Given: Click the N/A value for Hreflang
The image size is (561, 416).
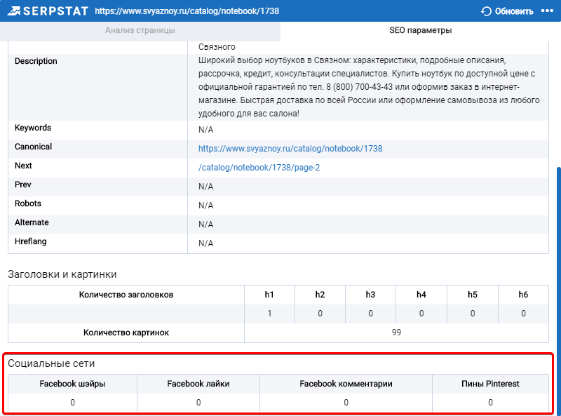Looking at the screenshot, I should (205, 244).
